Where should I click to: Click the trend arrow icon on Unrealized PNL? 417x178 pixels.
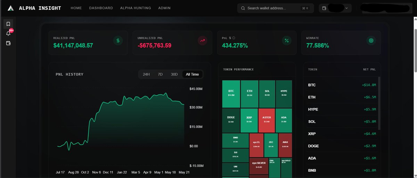203,41
